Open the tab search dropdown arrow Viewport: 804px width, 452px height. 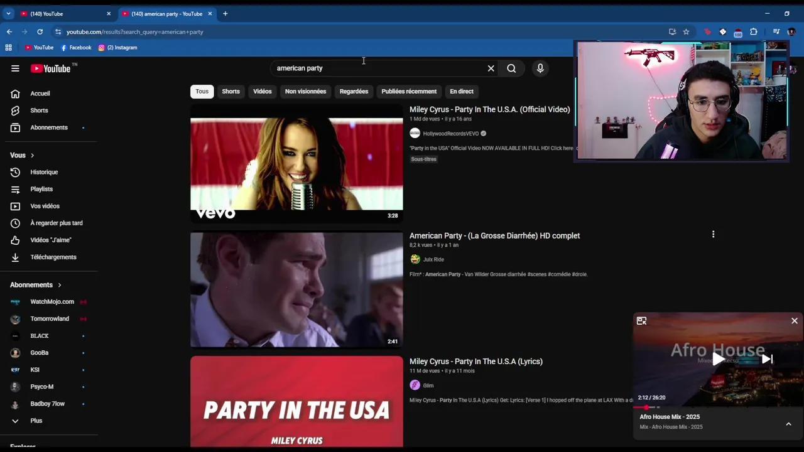pyautogui.click(x=8, y=13)
